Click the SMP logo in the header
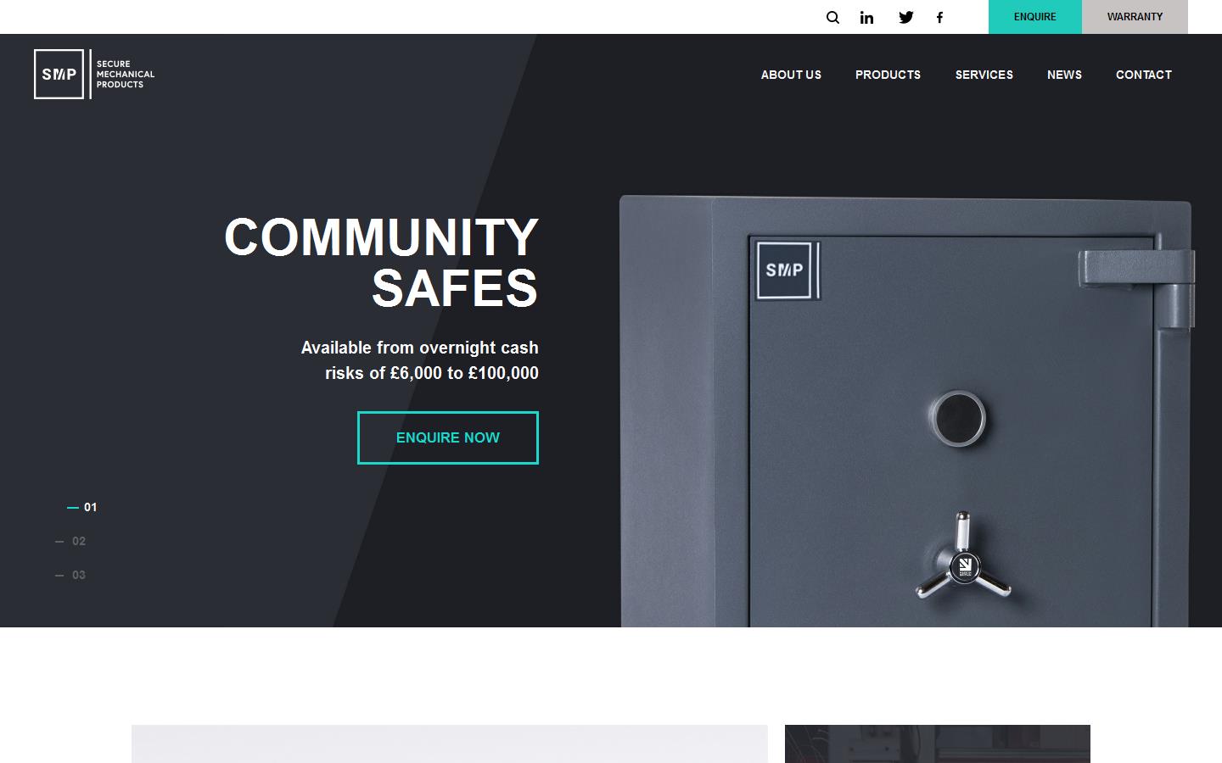Screen dimensions: 1222x763 (x=94, y=74)
